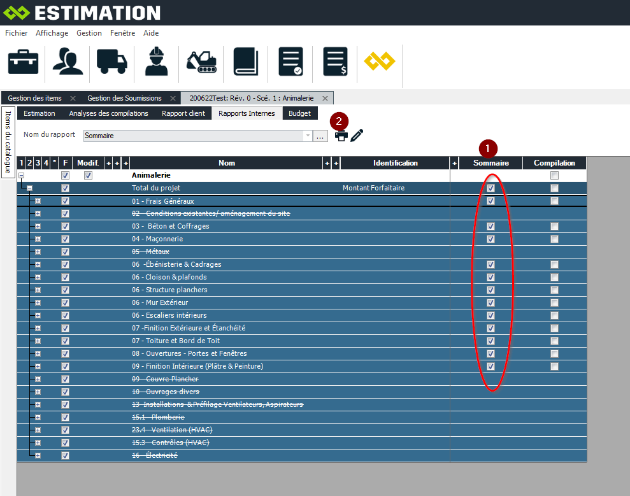Click the excavator equipment icon
Image resolution: width=630 pixels, height=496 pixels.
click(x=201, y=62)
